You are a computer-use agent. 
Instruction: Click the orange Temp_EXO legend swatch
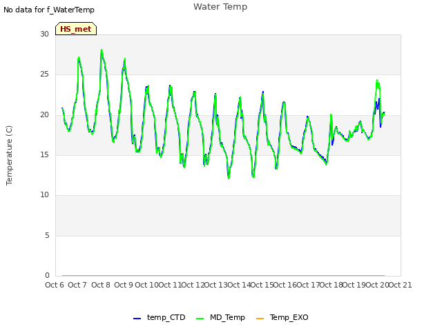260,319
